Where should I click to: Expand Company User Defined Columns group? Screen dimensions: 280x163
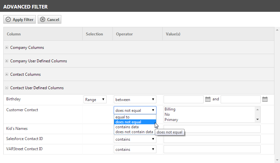(7, 61)
